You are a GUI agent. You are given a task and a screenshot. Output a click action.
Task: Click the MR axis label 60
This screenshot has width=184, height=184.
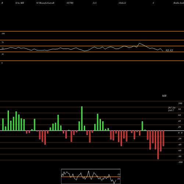pyautogui.click(x=179, y=115)
